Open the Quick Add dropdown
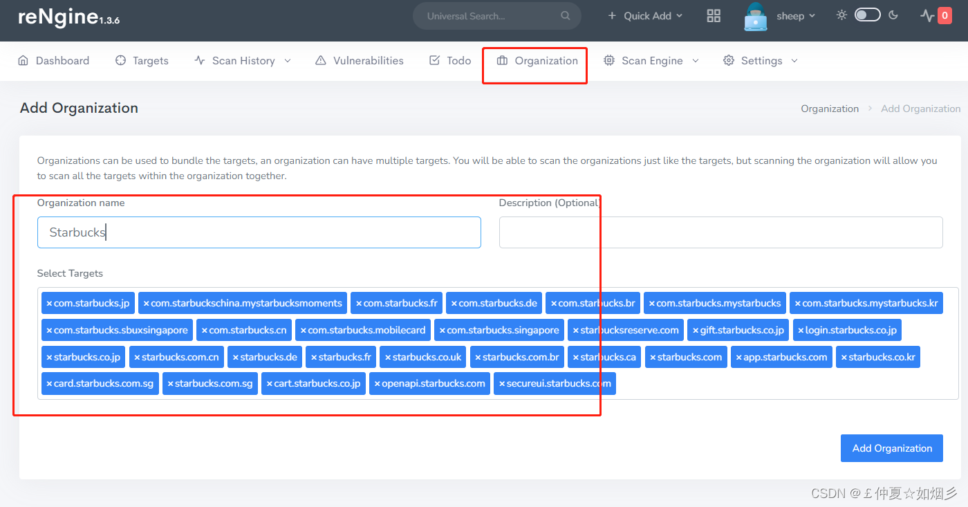 tap(645, 16)
